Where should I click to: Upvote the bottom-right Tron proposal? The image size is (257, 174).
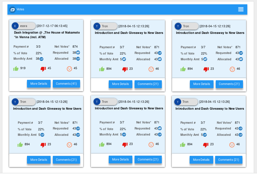[183, 145]
